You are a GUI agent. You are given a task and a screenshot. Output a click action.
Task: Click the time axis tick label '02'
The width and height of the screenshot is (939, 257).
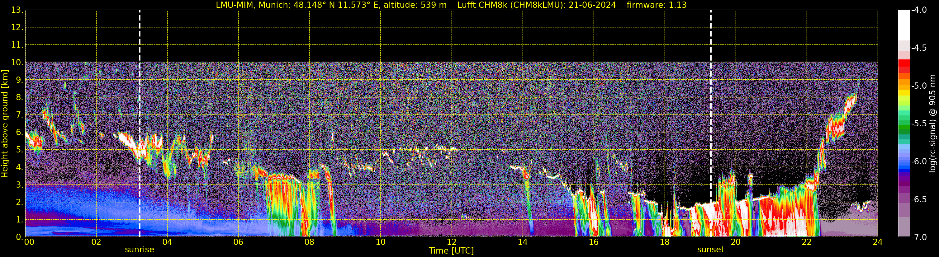(x=96, y=242)
